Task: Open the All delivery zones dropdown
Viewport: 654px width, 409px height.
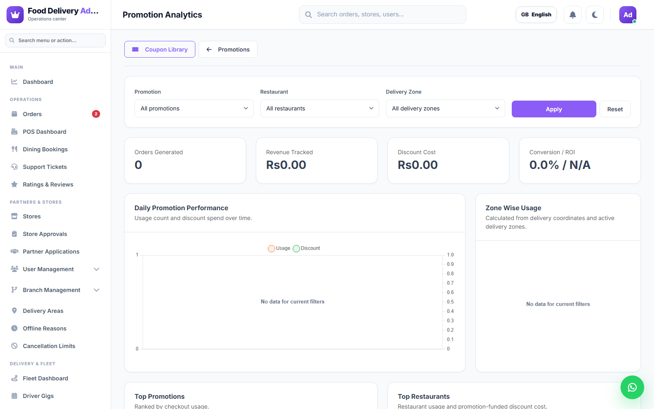Action: [x=446, y=108]
